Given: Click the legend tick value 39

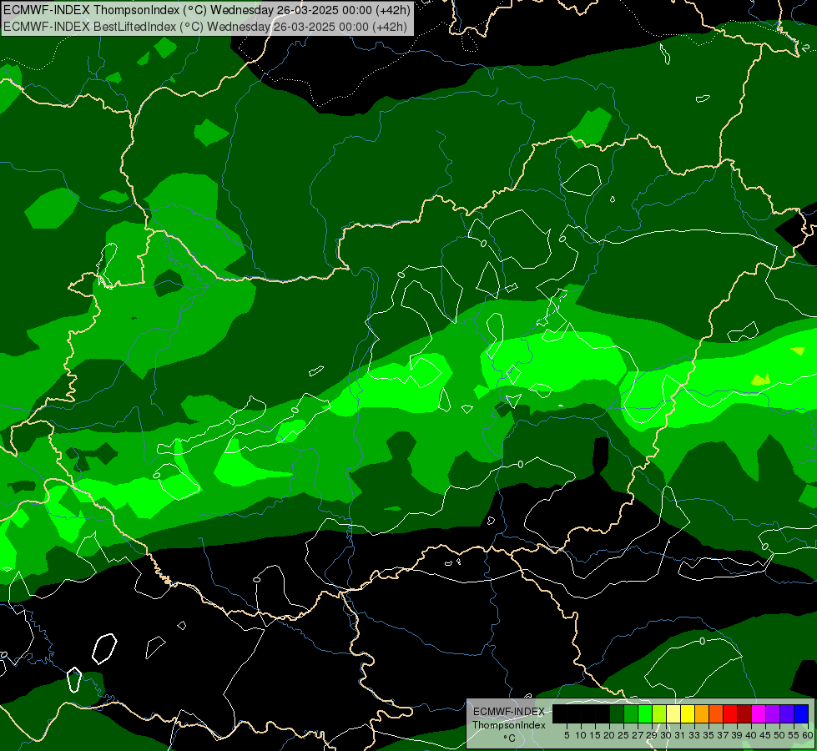Looking at the screenshot, I should point(737,735).
